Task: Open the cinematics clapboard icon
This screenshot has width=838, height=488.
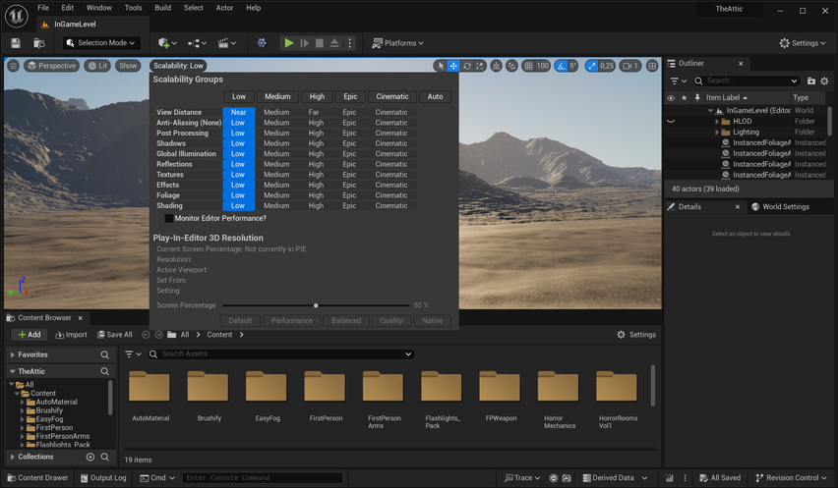Action: click(226, 43)
